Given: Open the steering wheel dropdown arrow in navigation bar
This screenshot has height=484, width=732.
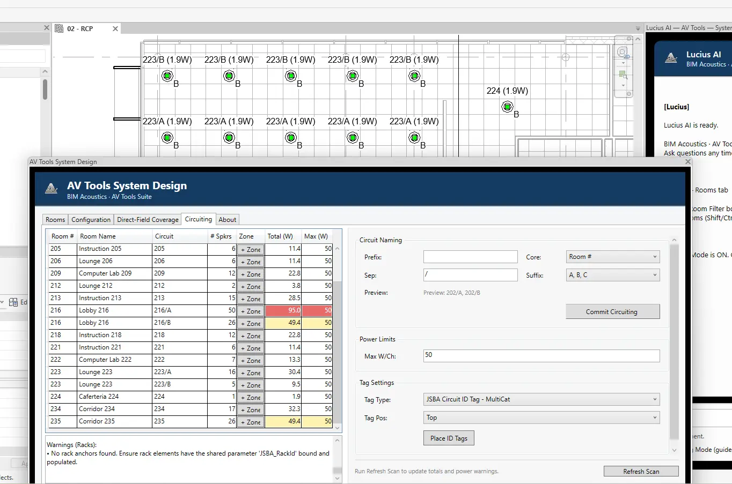Looking at the screenshot, I should (x=623, y=63).
